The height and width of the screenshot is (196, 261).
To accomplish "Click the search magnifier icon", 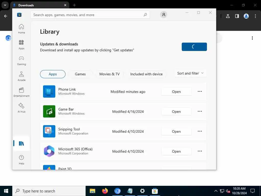I will [145, 15].
